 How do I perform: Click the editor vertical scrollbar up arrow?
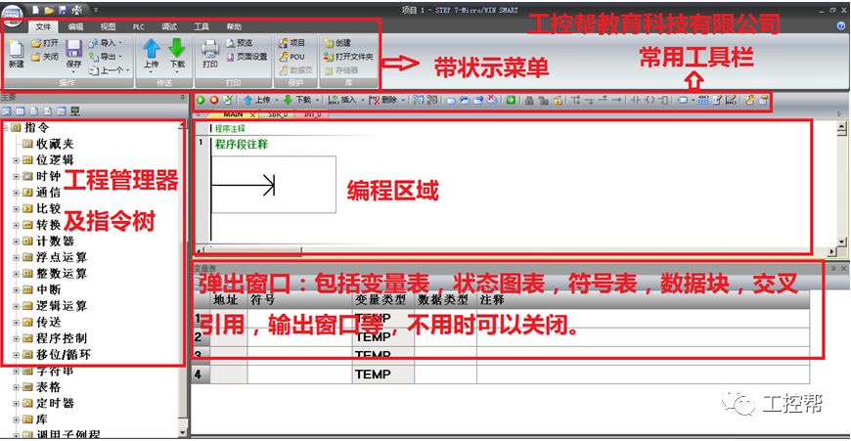(842, 127)
